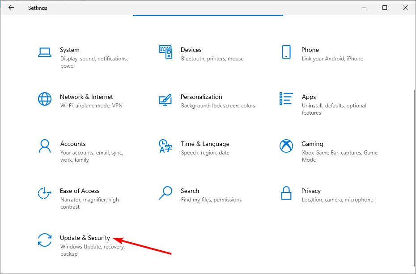Screen dimensions: 416x274
Task: Open Search via the magnifying glass icon
Action: (x=166, y=193)
